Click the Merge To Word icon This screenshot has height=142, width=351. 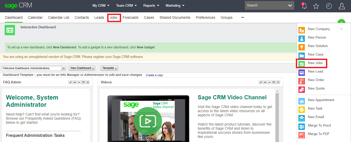(x=302, y=127)
